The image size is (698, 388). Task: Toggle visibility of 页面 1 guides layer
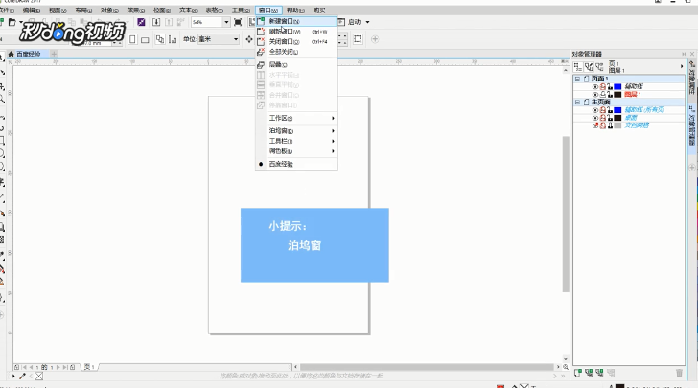pyautogui.click(x=595, y=87)
